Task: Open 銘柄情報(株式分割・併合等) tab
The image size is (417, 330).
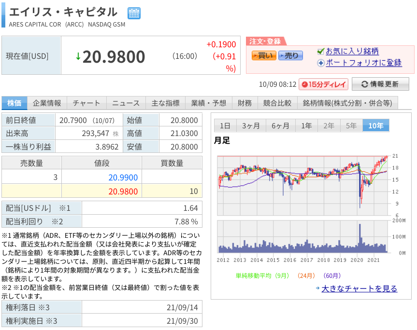Action: click(x=347, y=103)
